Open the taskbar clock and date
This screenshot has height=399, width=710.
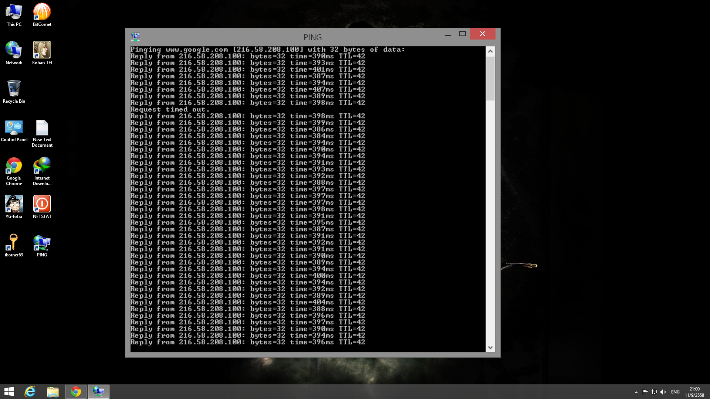coord(694,392)
